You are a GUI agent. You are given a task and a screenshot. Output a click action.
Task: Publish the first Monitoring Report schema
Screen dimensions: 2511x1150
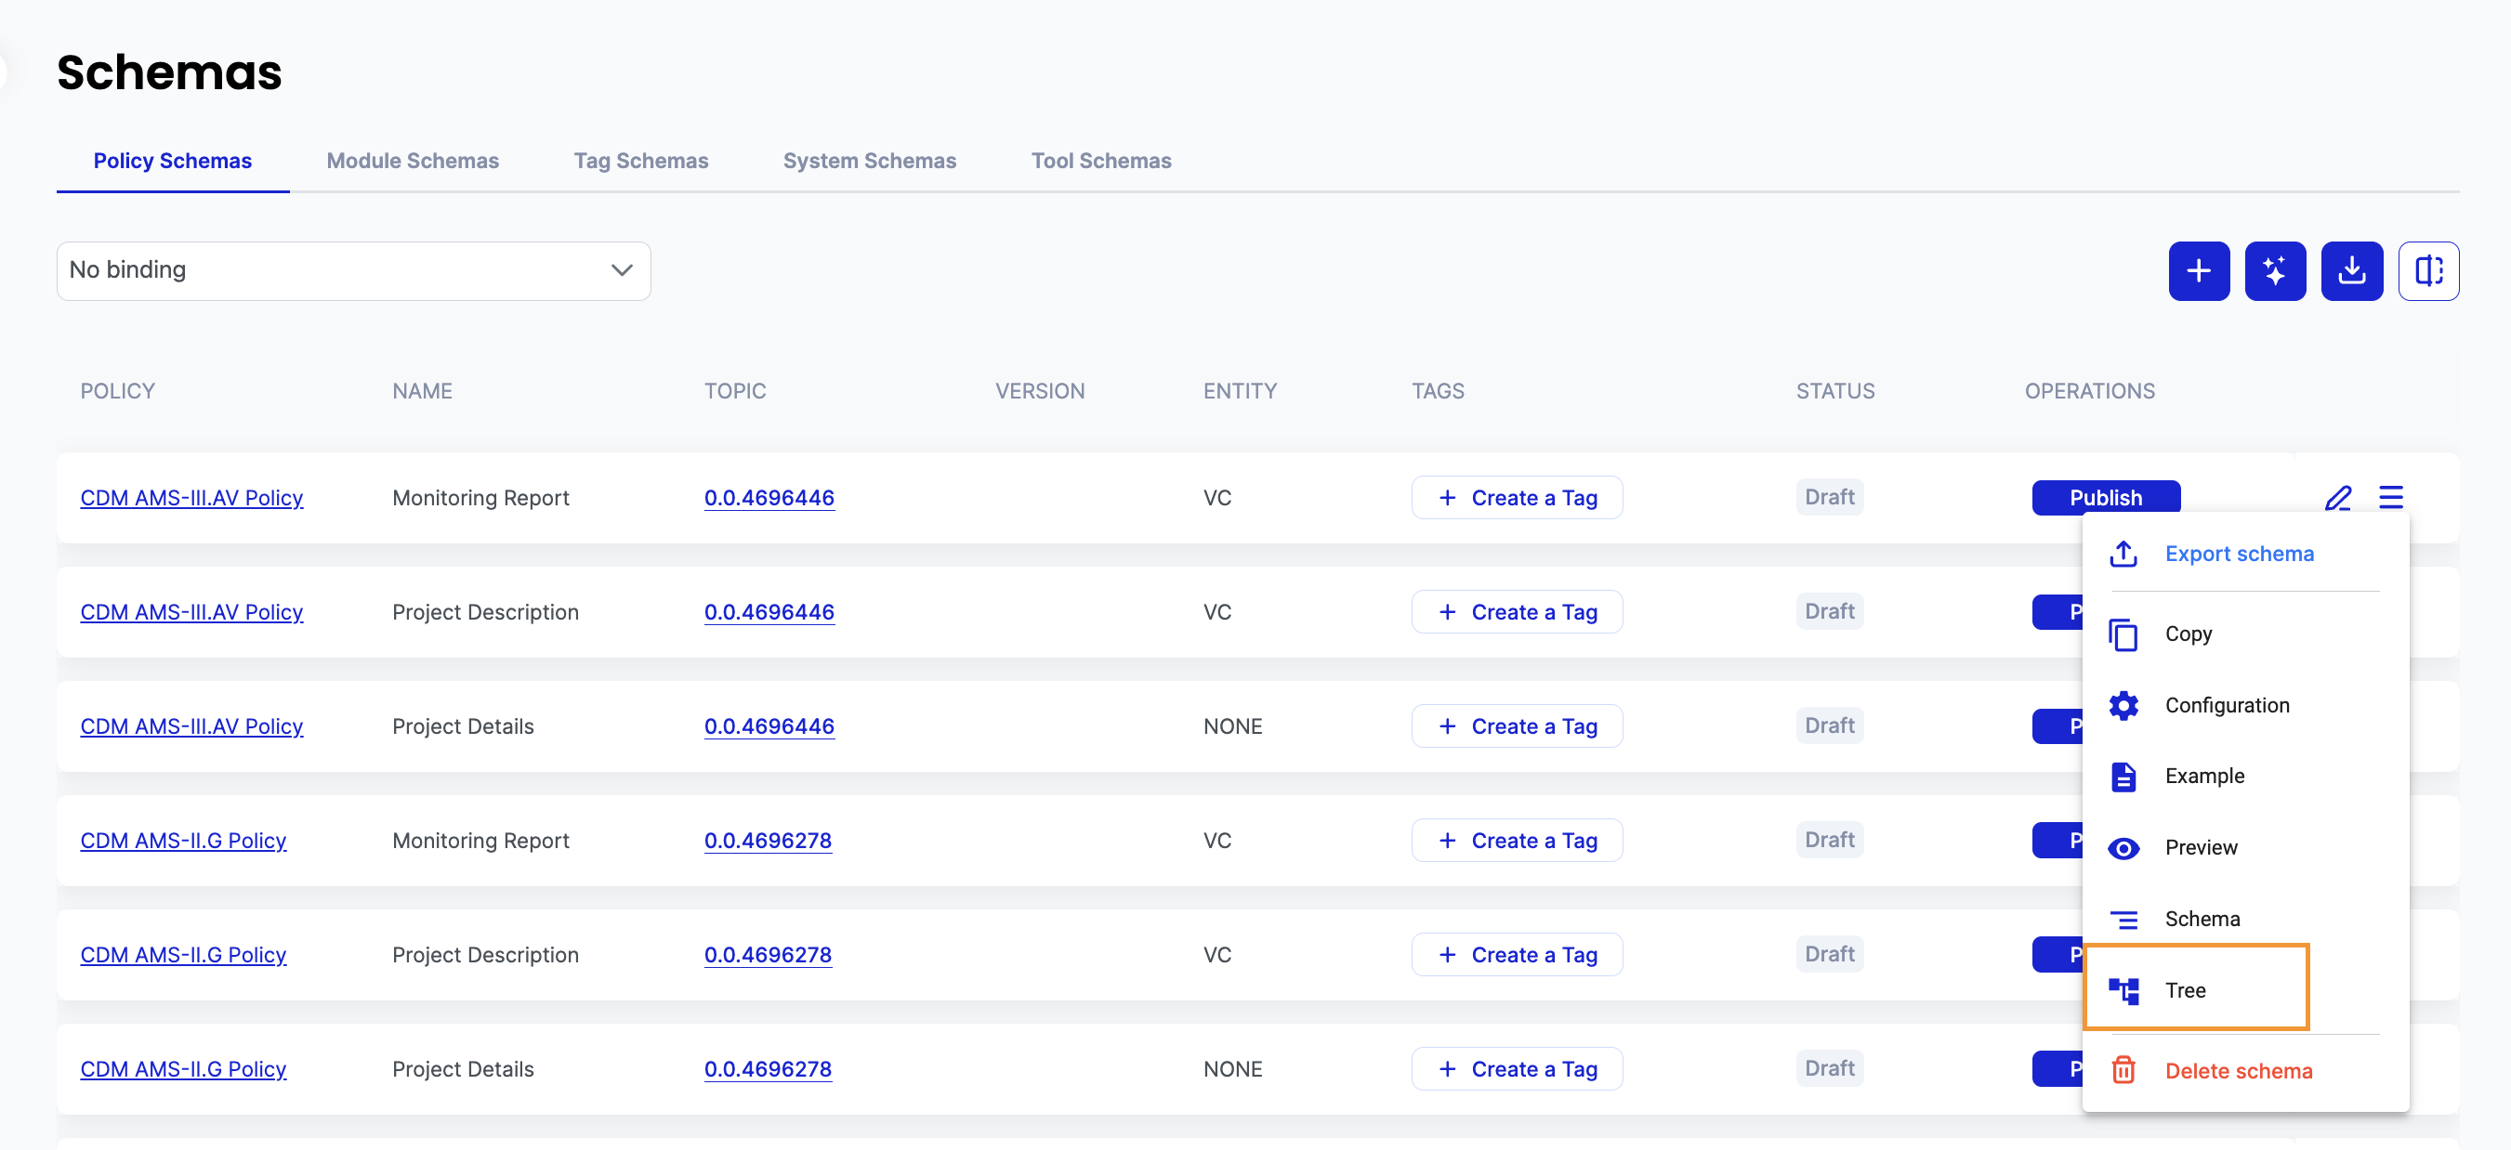[2105, 498]
